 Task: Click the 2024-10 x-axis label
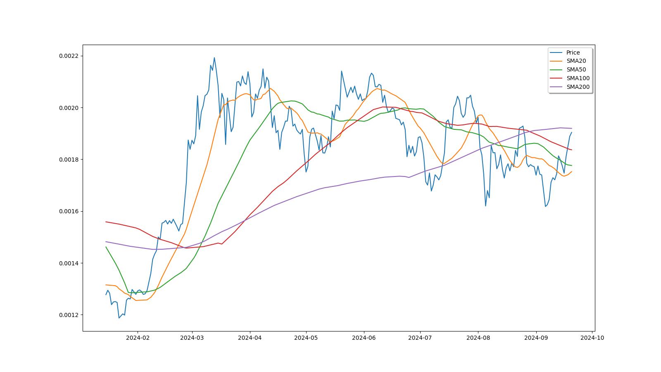592,338
